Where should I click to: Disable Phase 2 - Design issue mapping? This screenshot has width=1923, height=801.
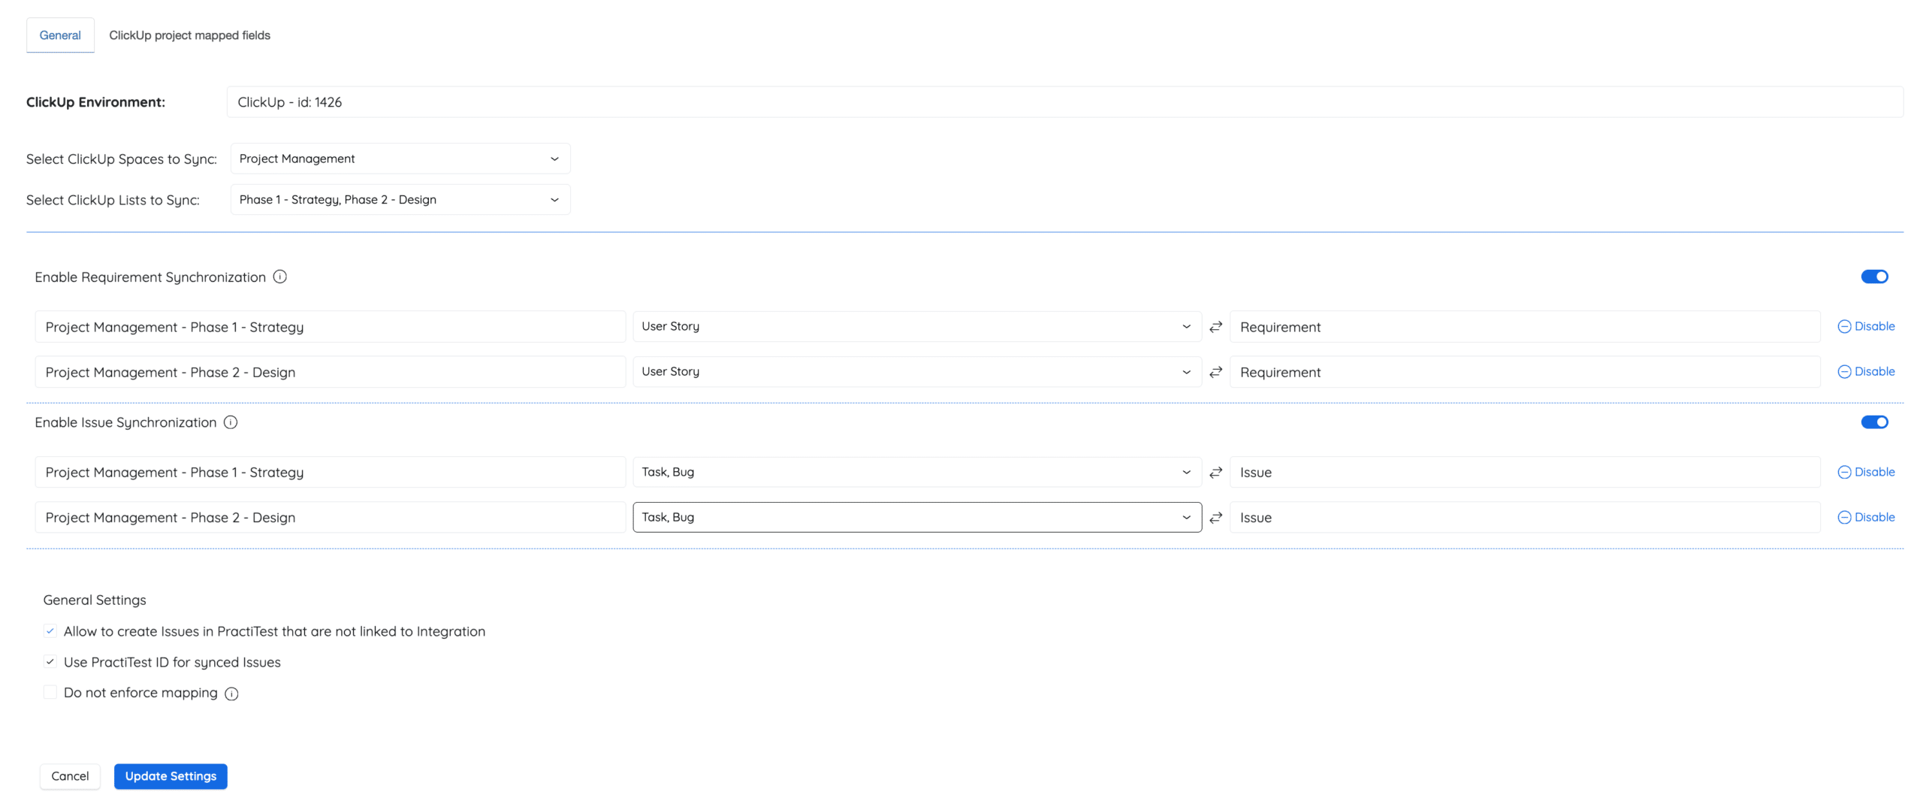pyautogui.click(x=1865, y=517)
